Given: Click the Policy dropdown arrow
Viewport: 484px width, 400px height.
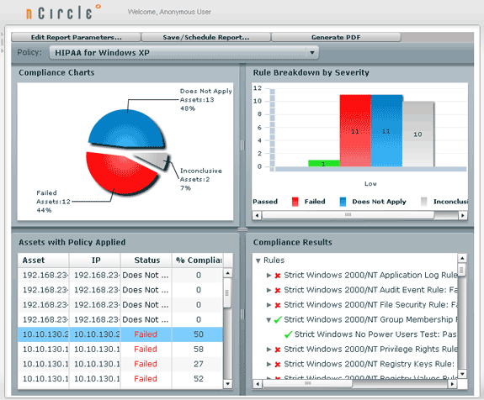Looking at the screenshot, I should [x=312, y=53].
